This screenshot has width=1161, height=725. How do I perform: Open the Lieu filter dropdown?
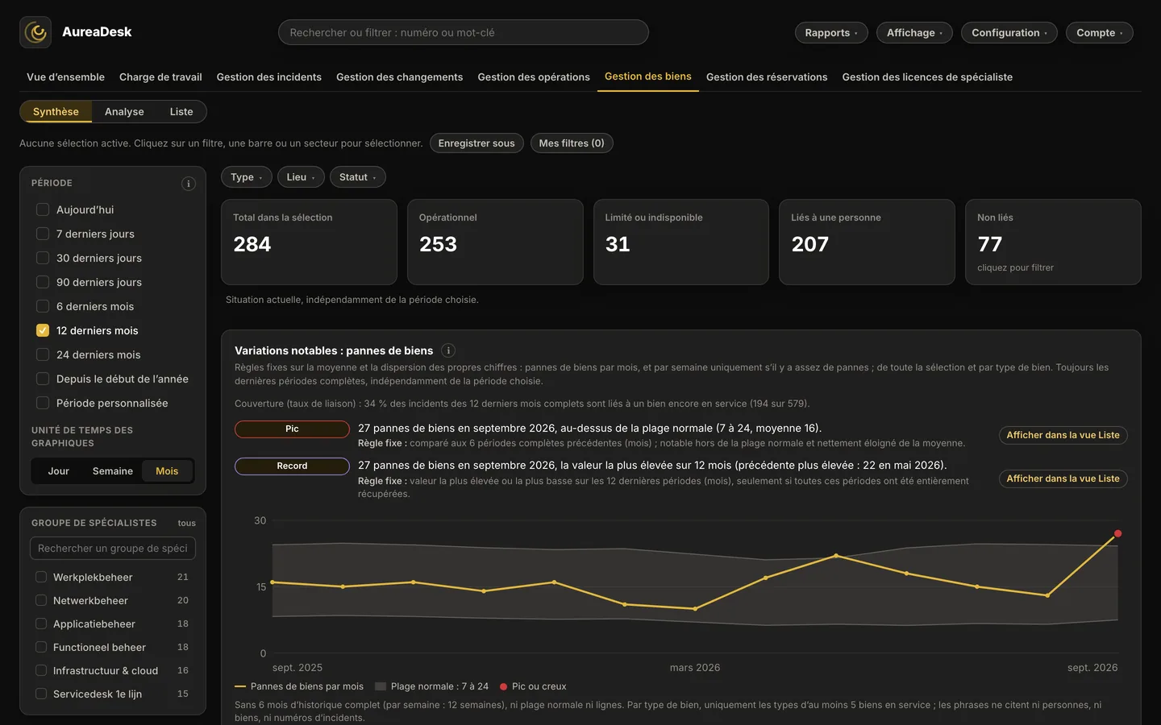click(x=301, y=177)
